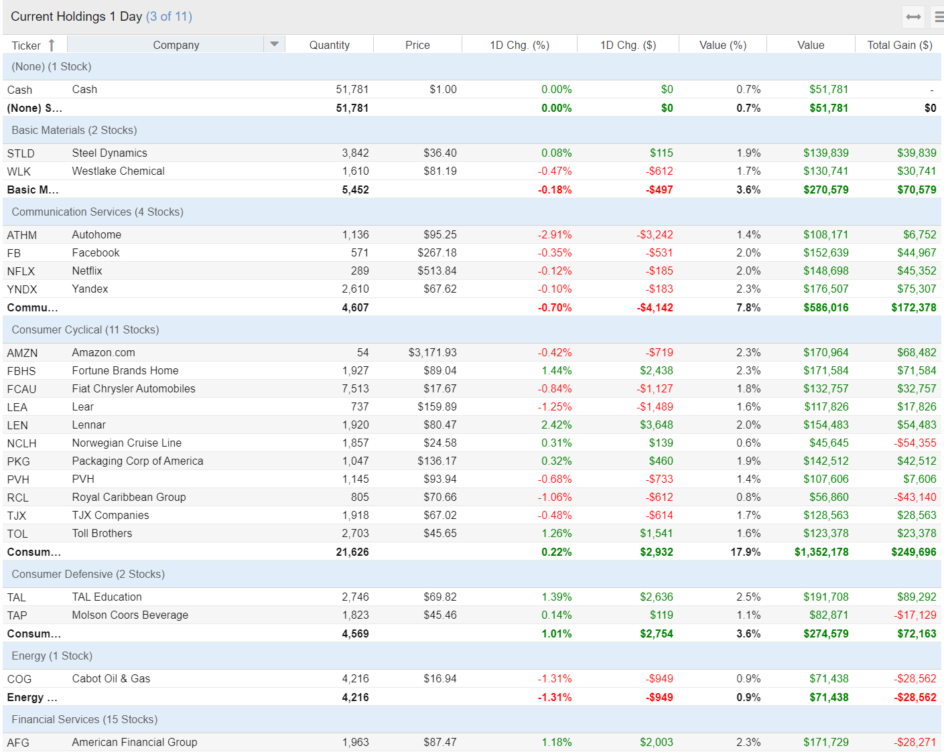Select the STLD ticker

(21, 153)
